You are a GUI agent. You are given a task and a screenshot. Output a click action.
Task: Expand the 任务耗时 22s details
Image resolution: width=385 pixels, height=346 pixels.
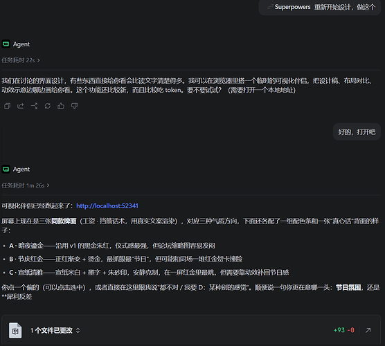coord(21,60)
